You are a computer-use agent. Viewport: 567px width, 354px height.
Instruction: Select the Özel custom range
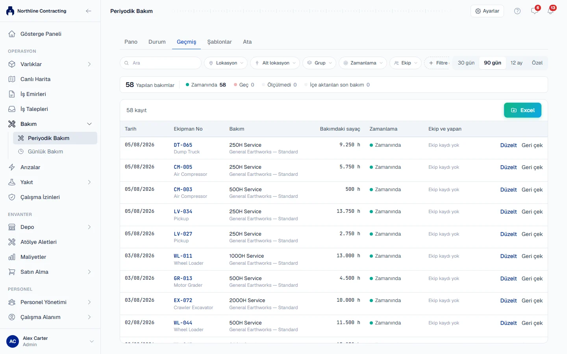pos(537,63)
